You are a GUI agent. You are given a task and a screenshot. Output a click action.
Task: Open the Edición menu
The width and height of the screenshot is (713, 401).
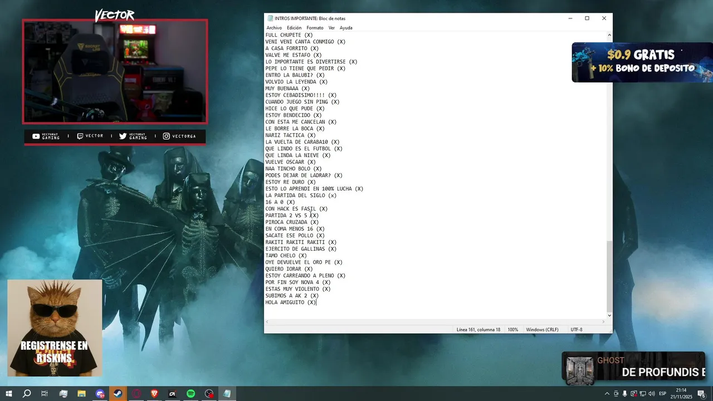point(294,28)
